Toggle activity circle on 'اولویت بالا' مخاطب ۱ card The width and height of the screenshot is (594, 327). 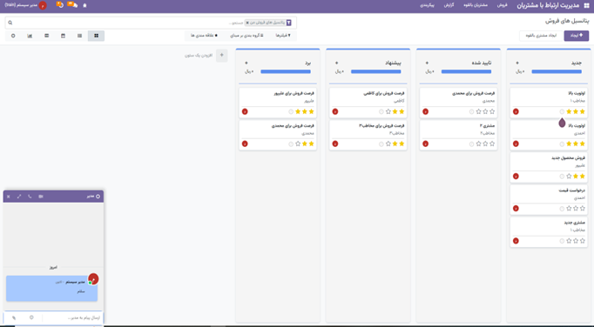[562, 111]
